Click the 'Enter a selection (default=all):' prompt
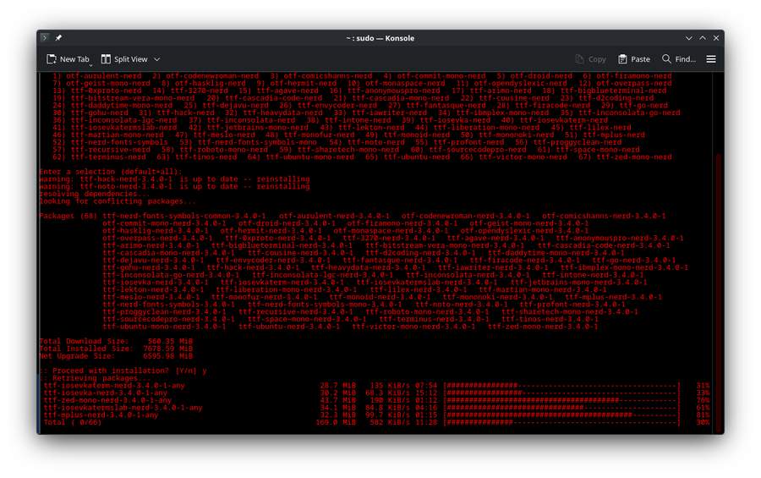 tap(111, 172)
